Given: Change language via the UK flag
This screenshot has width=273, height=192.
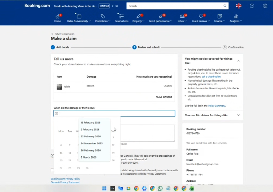Looking at the screenshot, I should click(x=238, y=6).
